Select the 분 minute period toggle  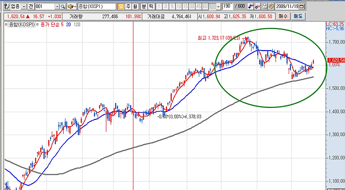click(144, 7)
